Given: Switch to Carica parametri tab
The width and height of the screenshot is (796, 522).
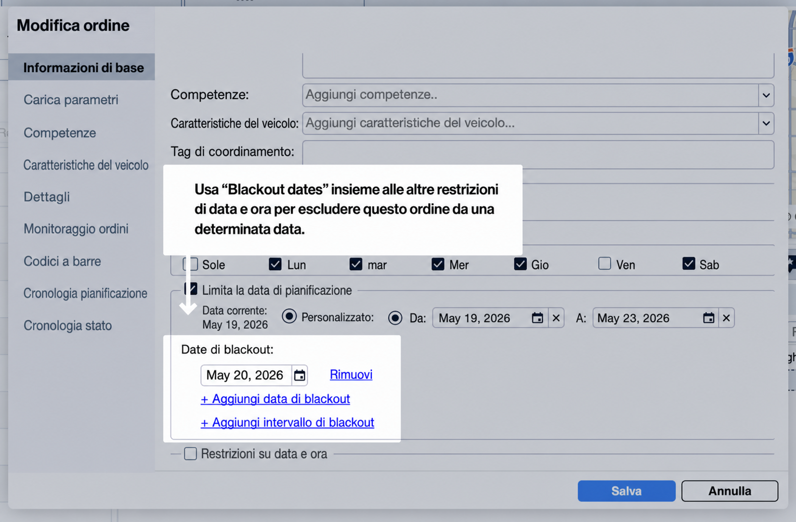Looking at the screenshot, I should (71, 99).
